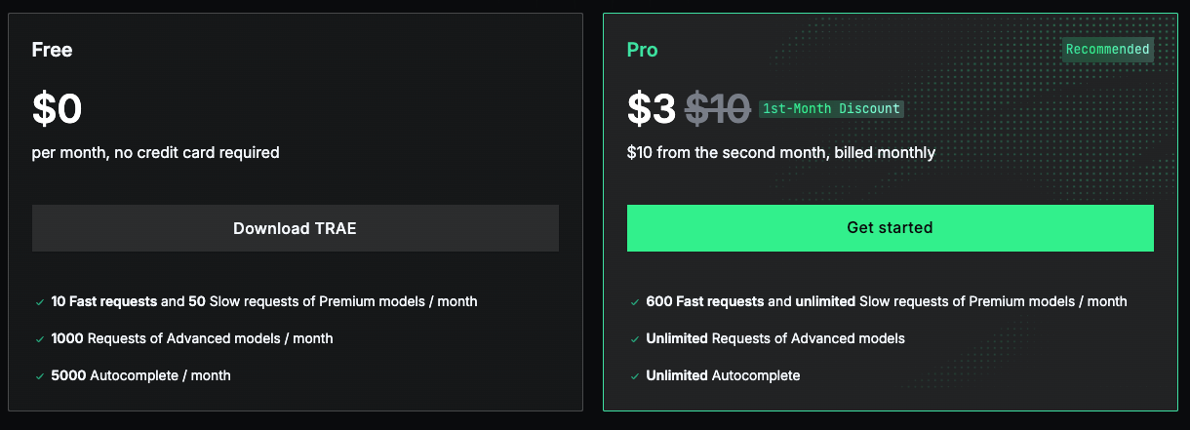Click the $3 discounted Pro price
The width and height of the screenshot is (1190, 430).
[651, 109]
